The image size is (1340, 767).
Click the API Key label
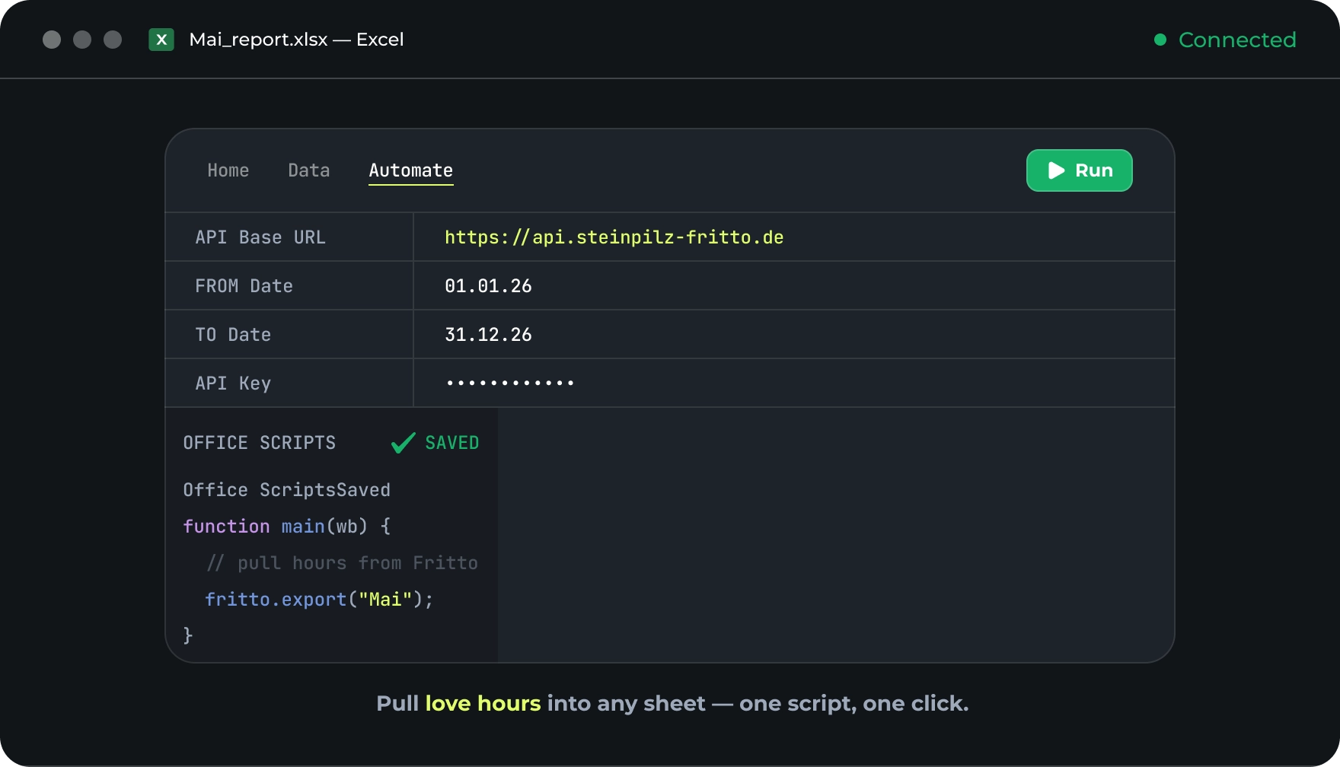(233, 383)
